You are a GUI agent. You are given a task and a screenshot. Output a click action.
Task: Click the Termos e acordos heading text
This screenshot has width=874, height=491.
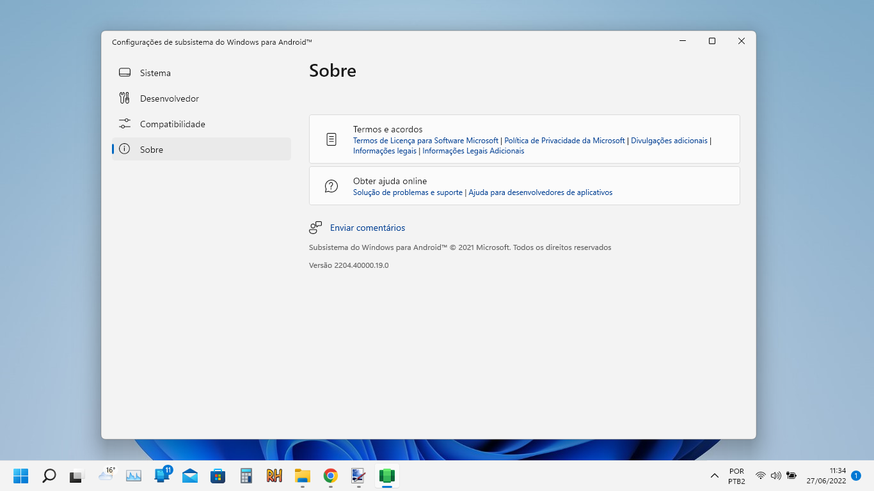coord(388,129)
